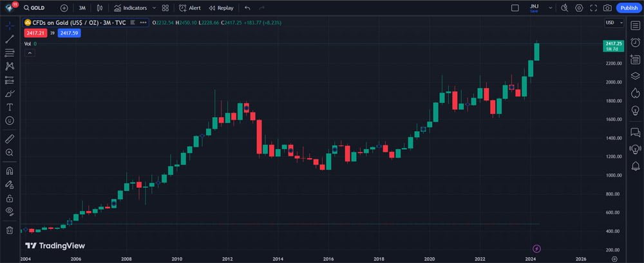Collapse the indicator legend chevron

click(30, 53)
